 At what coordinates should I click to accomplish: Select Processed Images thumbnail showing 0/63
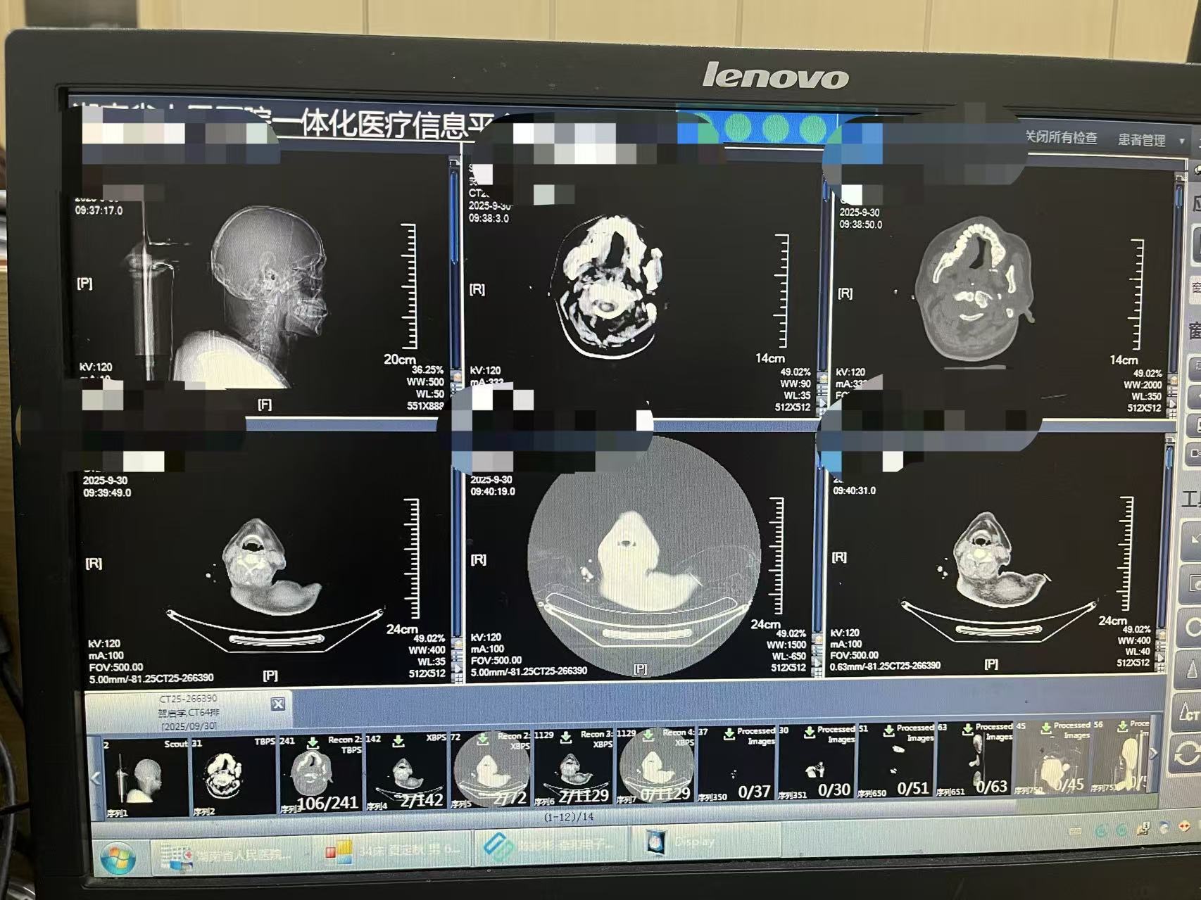974,767
